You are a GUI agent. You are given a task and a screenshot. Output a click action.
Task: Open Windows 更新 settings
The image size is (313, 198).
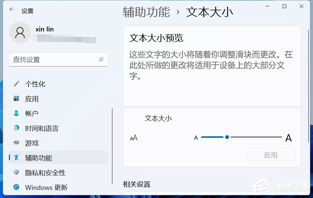59,187
